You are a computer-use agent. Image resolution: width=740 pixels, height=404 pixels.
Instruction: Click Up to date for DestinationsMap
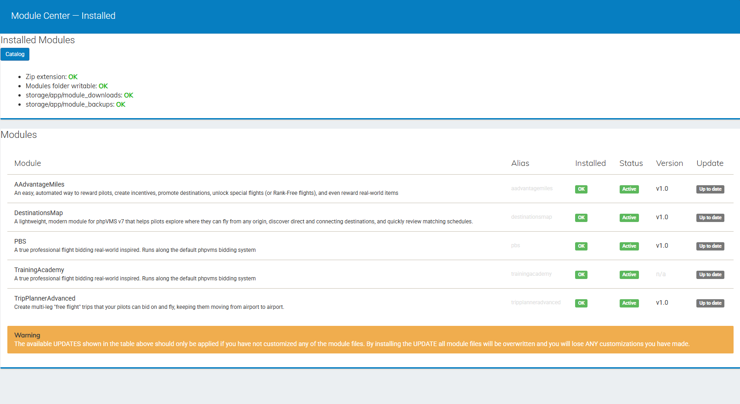pos(710,218)
